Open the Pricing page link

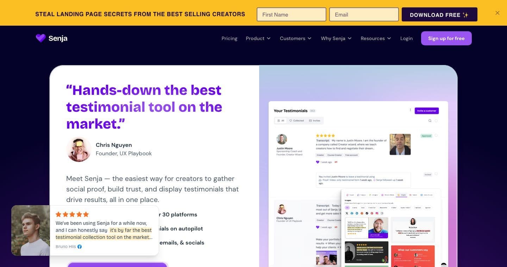[x=229, y=38]
